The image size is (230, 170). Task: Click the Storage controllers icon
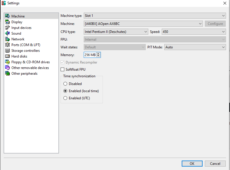pyautogui.click(x=7, y=50)
